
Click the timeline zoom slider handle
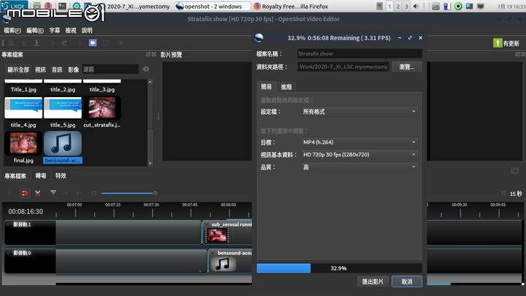(x=156, y=193)
